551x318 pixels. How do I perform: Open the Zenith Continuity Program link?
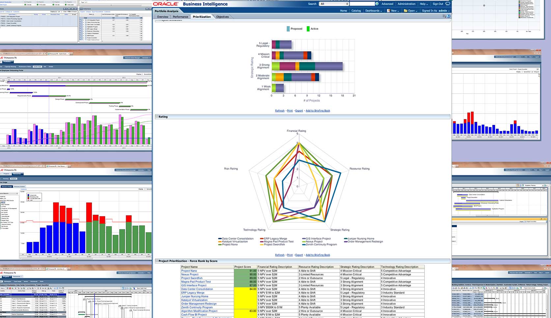[x=197, y=307]
